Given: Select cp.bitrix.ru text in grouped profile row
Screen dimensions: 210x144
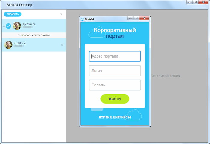Looking at the screenshot, I should tap(20, 43).
